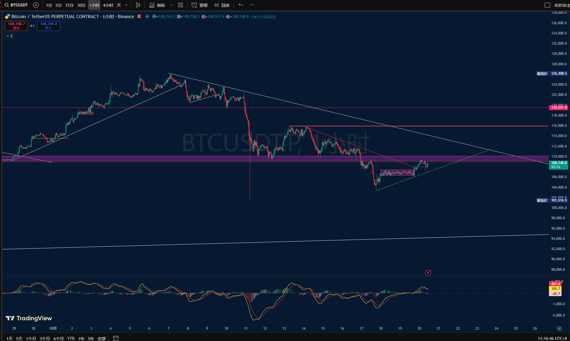Open the candlestick chart type selector
570x341 pixels.
138,5
